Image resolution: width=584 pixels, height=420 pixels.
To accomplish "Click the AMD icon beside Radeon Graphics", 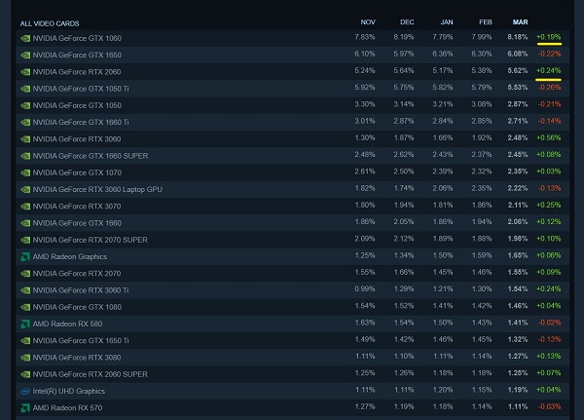I will (25, 256).
